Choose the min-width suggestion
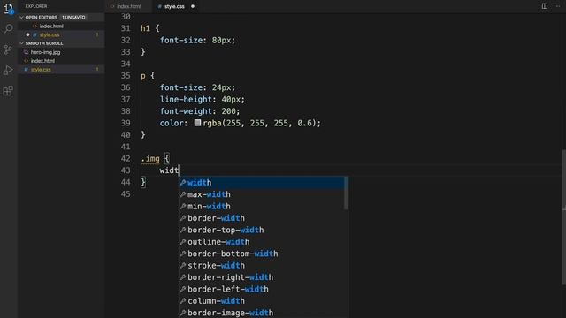Screen dimensions: 566x318 pyautogui.click(x=262, y=206)
